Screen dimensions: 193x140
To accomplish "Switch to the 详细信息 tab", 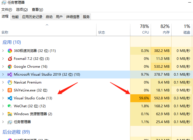I will click(x=73, y=17).
